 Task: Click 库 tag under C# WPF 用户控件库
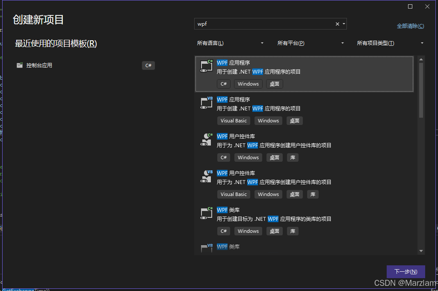(x=293, y=157)
